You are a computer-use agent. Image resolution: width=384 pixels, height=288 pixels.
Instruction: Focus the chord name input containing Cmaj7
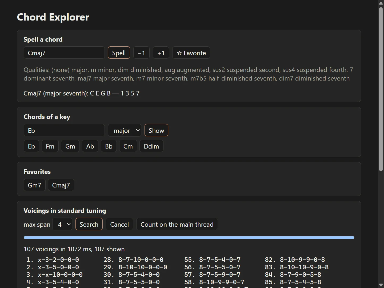64,53
